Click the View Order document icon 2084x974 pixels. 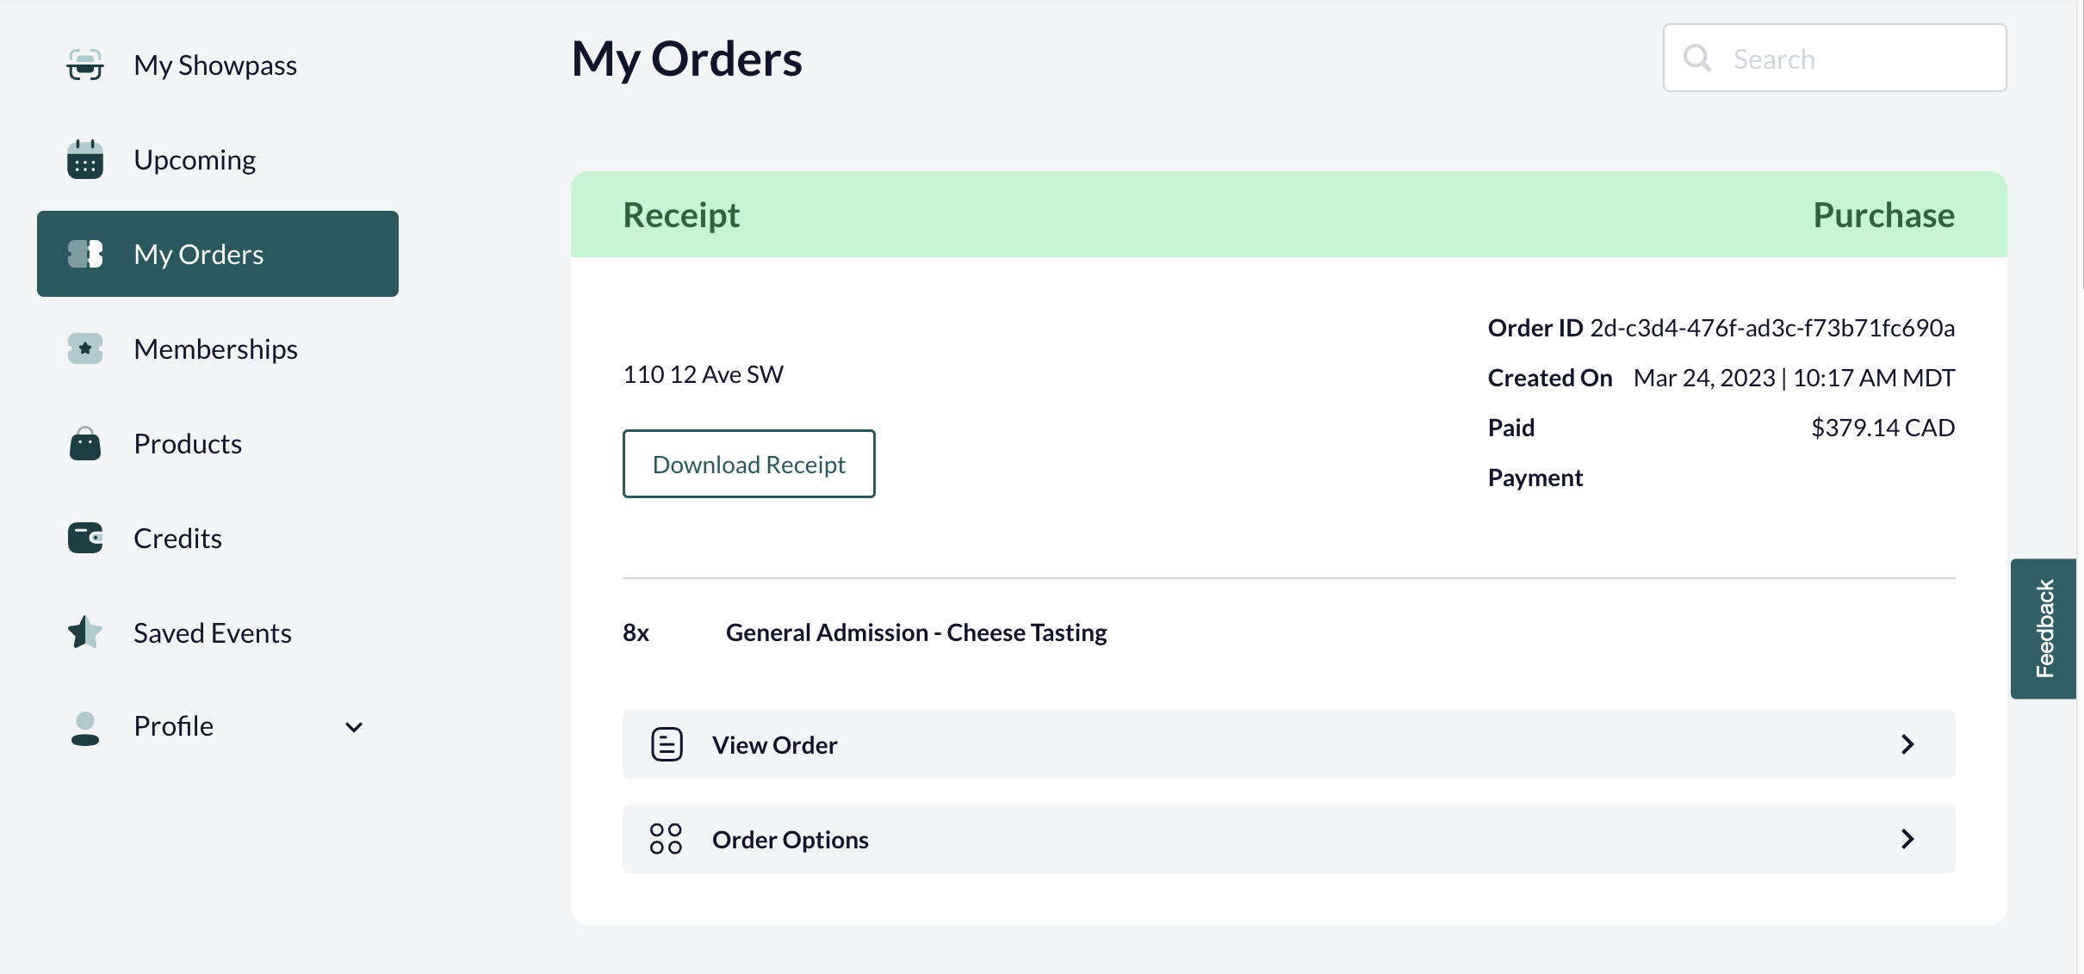(x=667, y=744)
